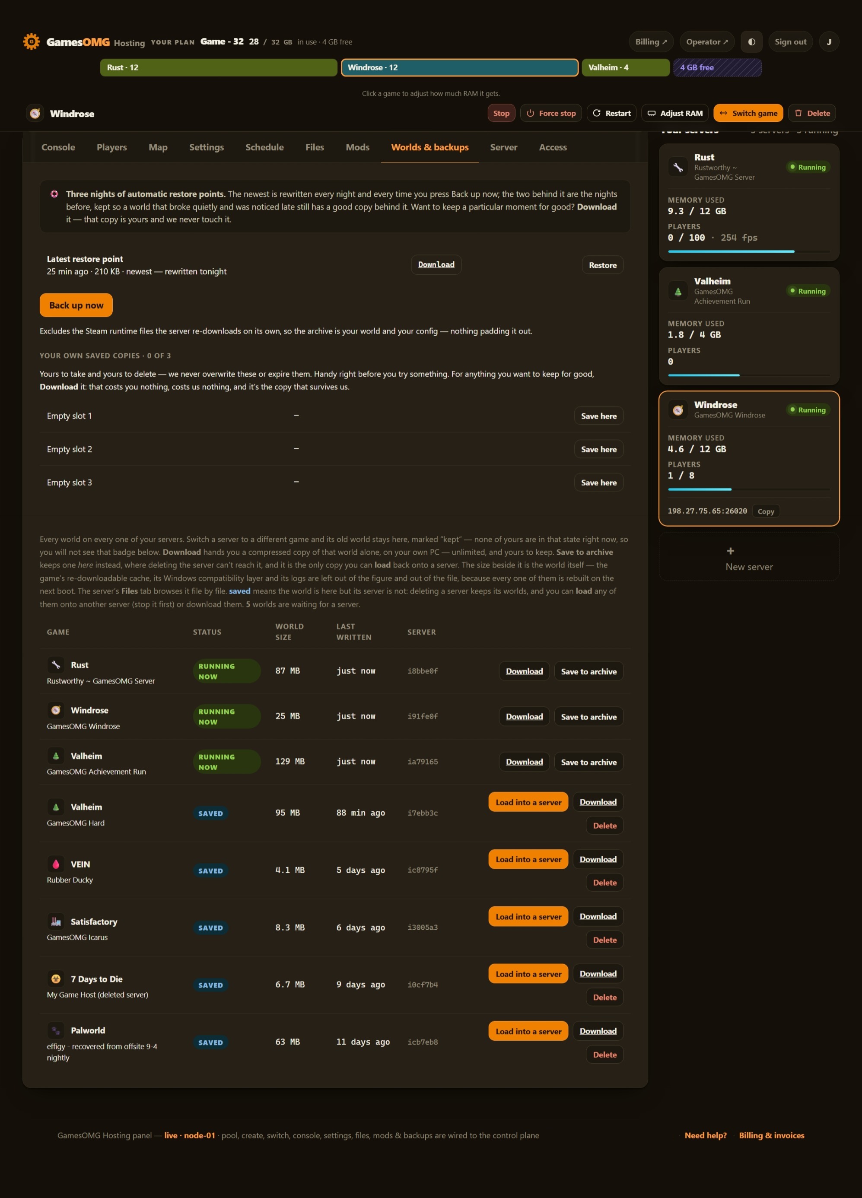Open the Console tab

pos(58,147)
